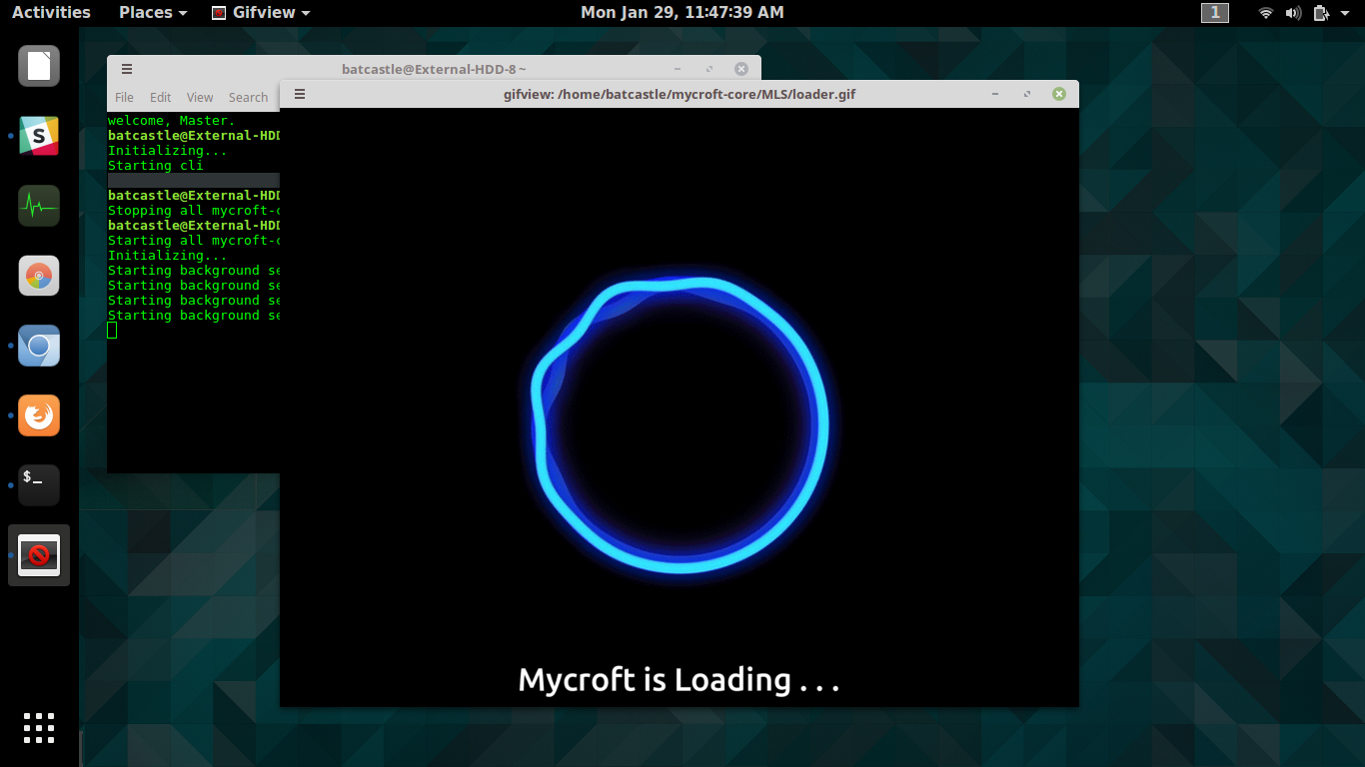Viewport: 1365px width, 767px height.
Task: Click 'welcome, Master.' line in terminal
Action: tap(171, 121)
